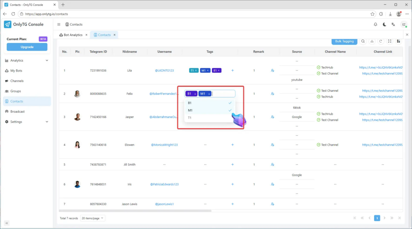This screenshot has height=229, width=412.
Task: Refresh the contacts table
Action: [x=381, y=41]
